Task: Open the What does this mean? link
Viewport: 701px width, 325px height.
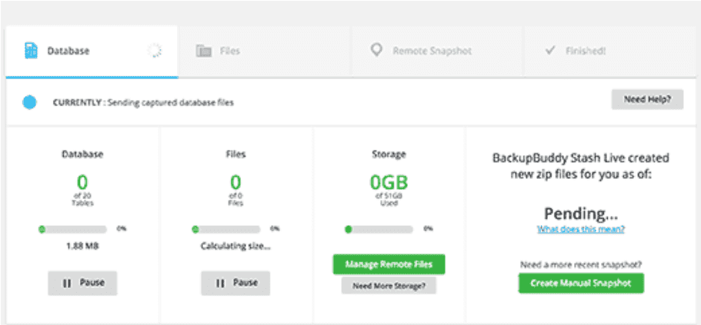Action: [x=581, y=230]
